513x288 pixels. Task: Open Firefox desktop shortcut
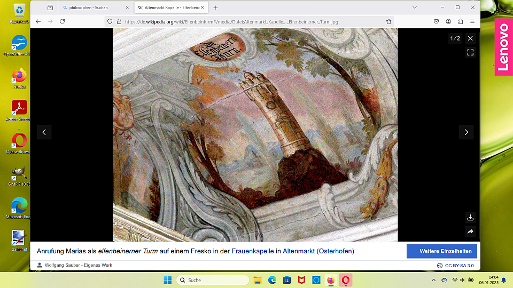pos(19,78)
